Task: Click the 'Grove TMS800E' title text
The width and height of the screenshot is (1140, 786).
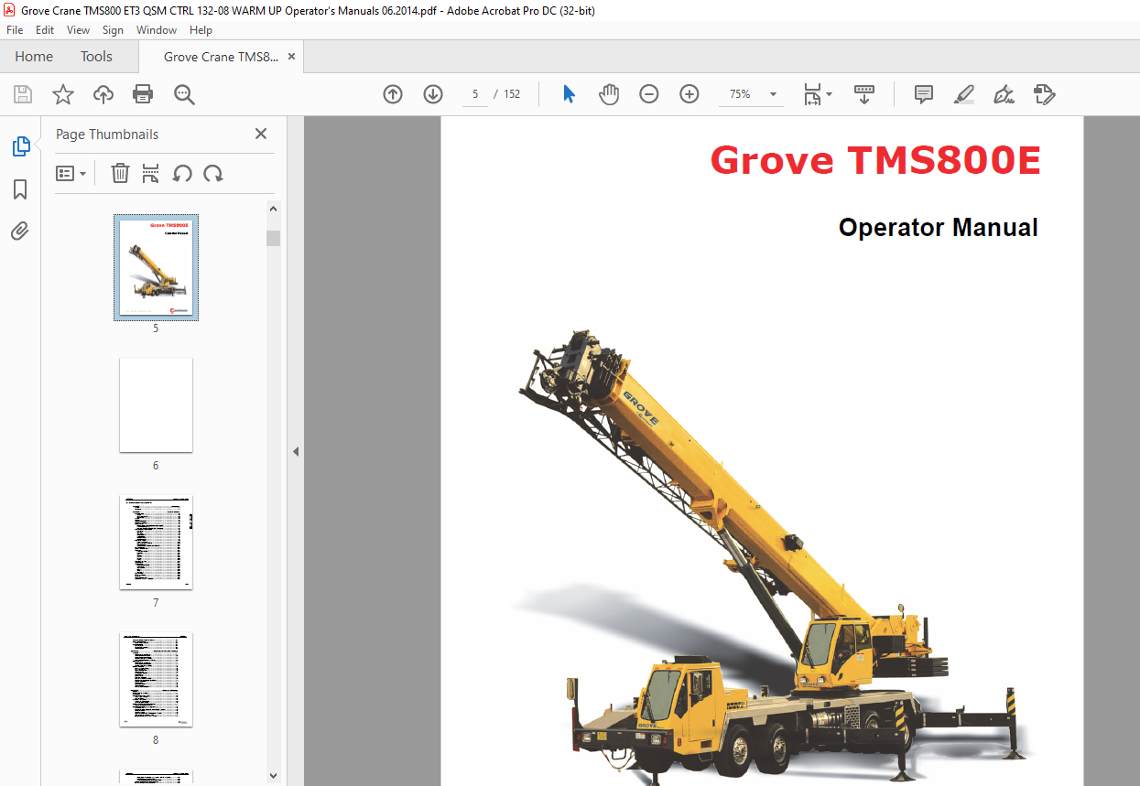Action: point(875,160)
